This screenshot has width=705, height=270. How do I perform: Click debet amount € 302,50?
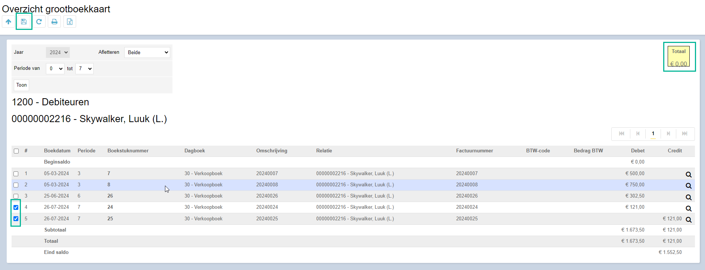point(635,196)
